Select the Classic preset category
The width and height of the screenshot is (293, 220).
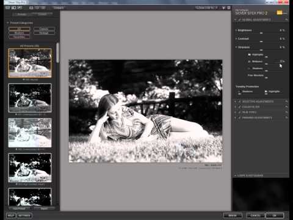point(44,29)
